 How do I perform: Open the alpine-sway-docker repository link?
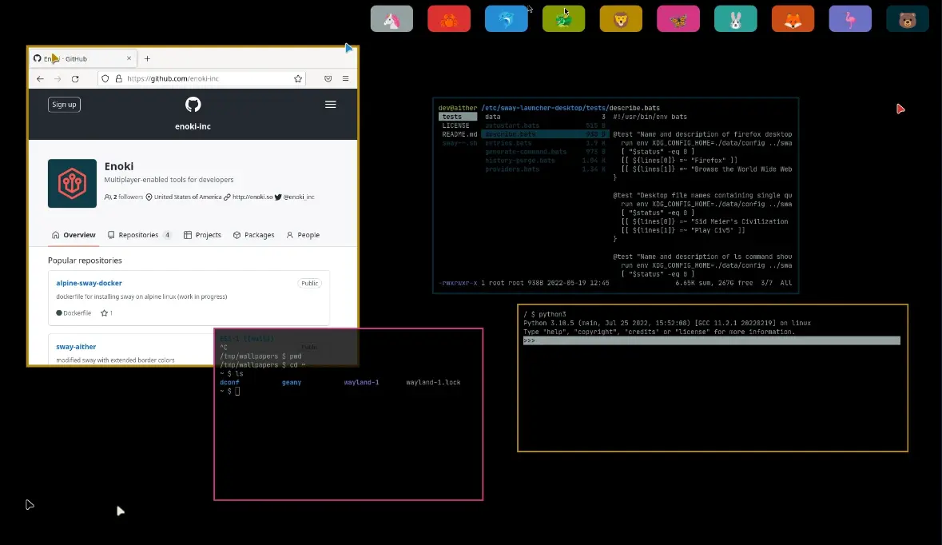coord(89,283)
